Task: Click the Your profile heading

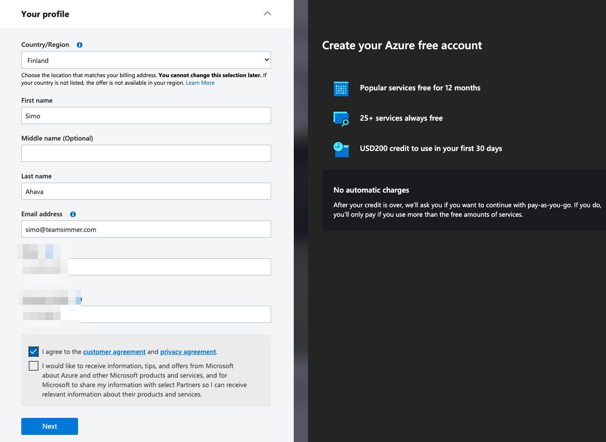Action: [45, 14]
